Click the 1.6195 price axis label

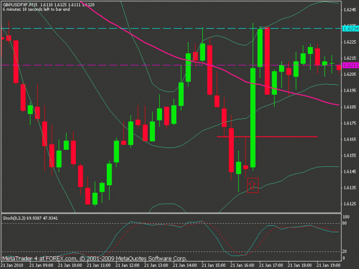click(350, 91)
